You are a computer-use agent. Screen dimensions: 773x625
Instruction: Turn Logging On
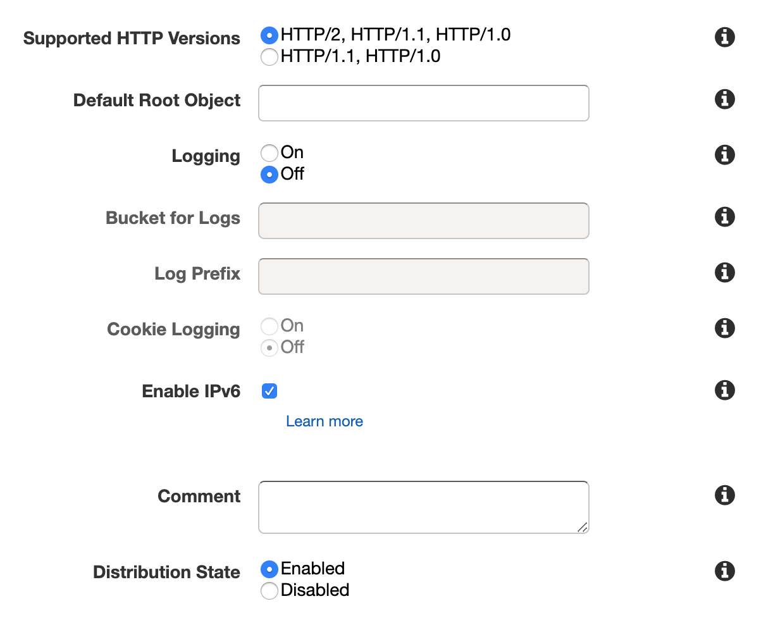click(x=269, y=153)
